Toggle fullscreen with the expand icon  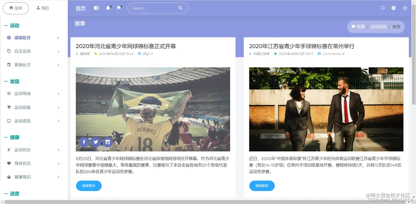coord(383,8)
